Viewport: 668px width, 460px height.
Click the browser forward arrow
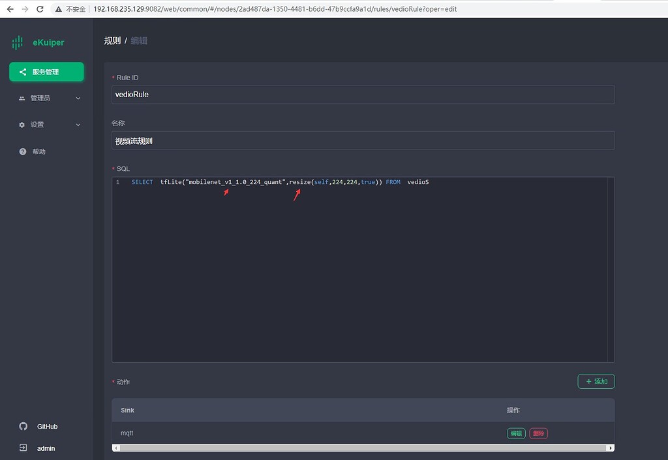(25, 9)
